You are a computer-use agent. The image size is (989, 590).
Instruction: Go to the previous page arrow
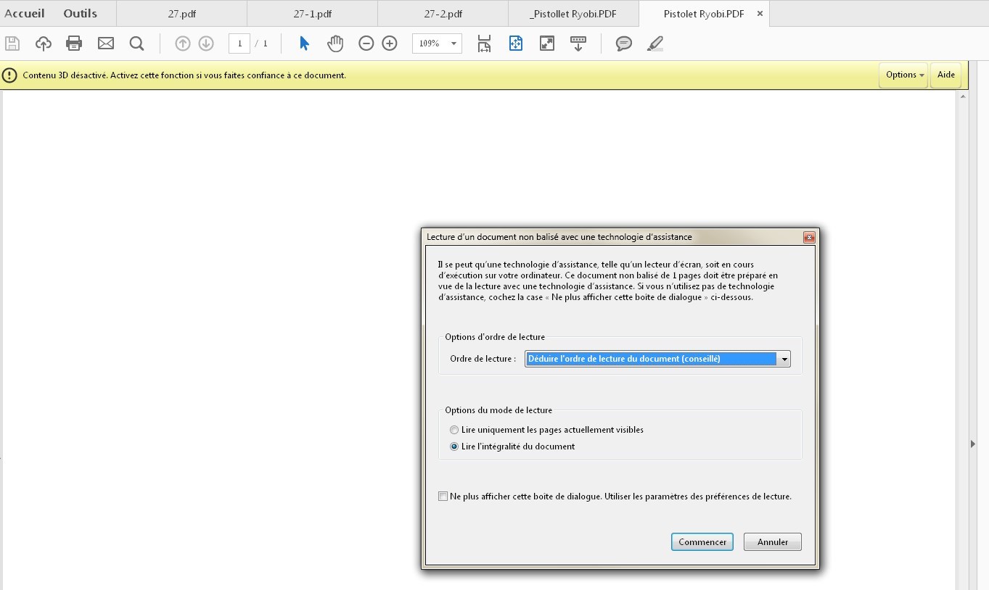click(x=183, y=43)
